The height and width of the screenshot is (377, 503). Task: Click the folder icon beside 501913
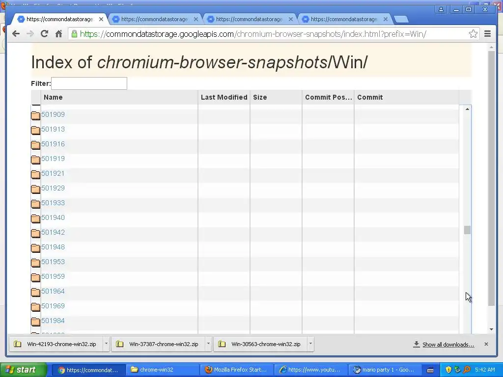(x=35, y=130)
